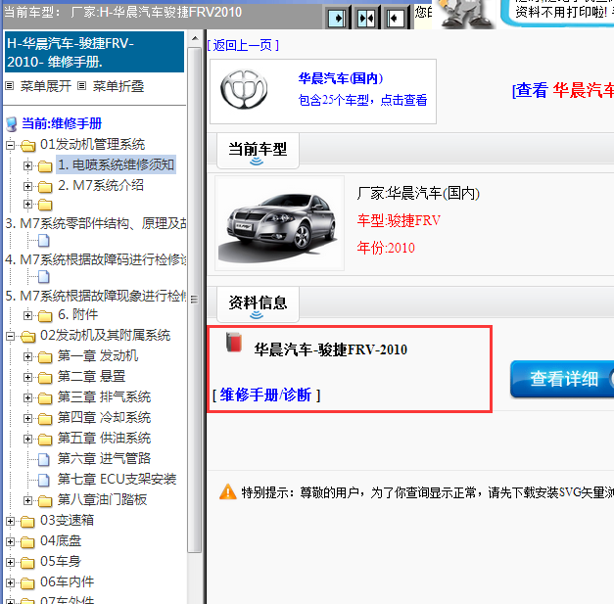Open 3. M7系统零部件结构 tree item
Image resolution: width=614 pixels, height=604 pixels.
pyautogui.click(x=96, y=223)
